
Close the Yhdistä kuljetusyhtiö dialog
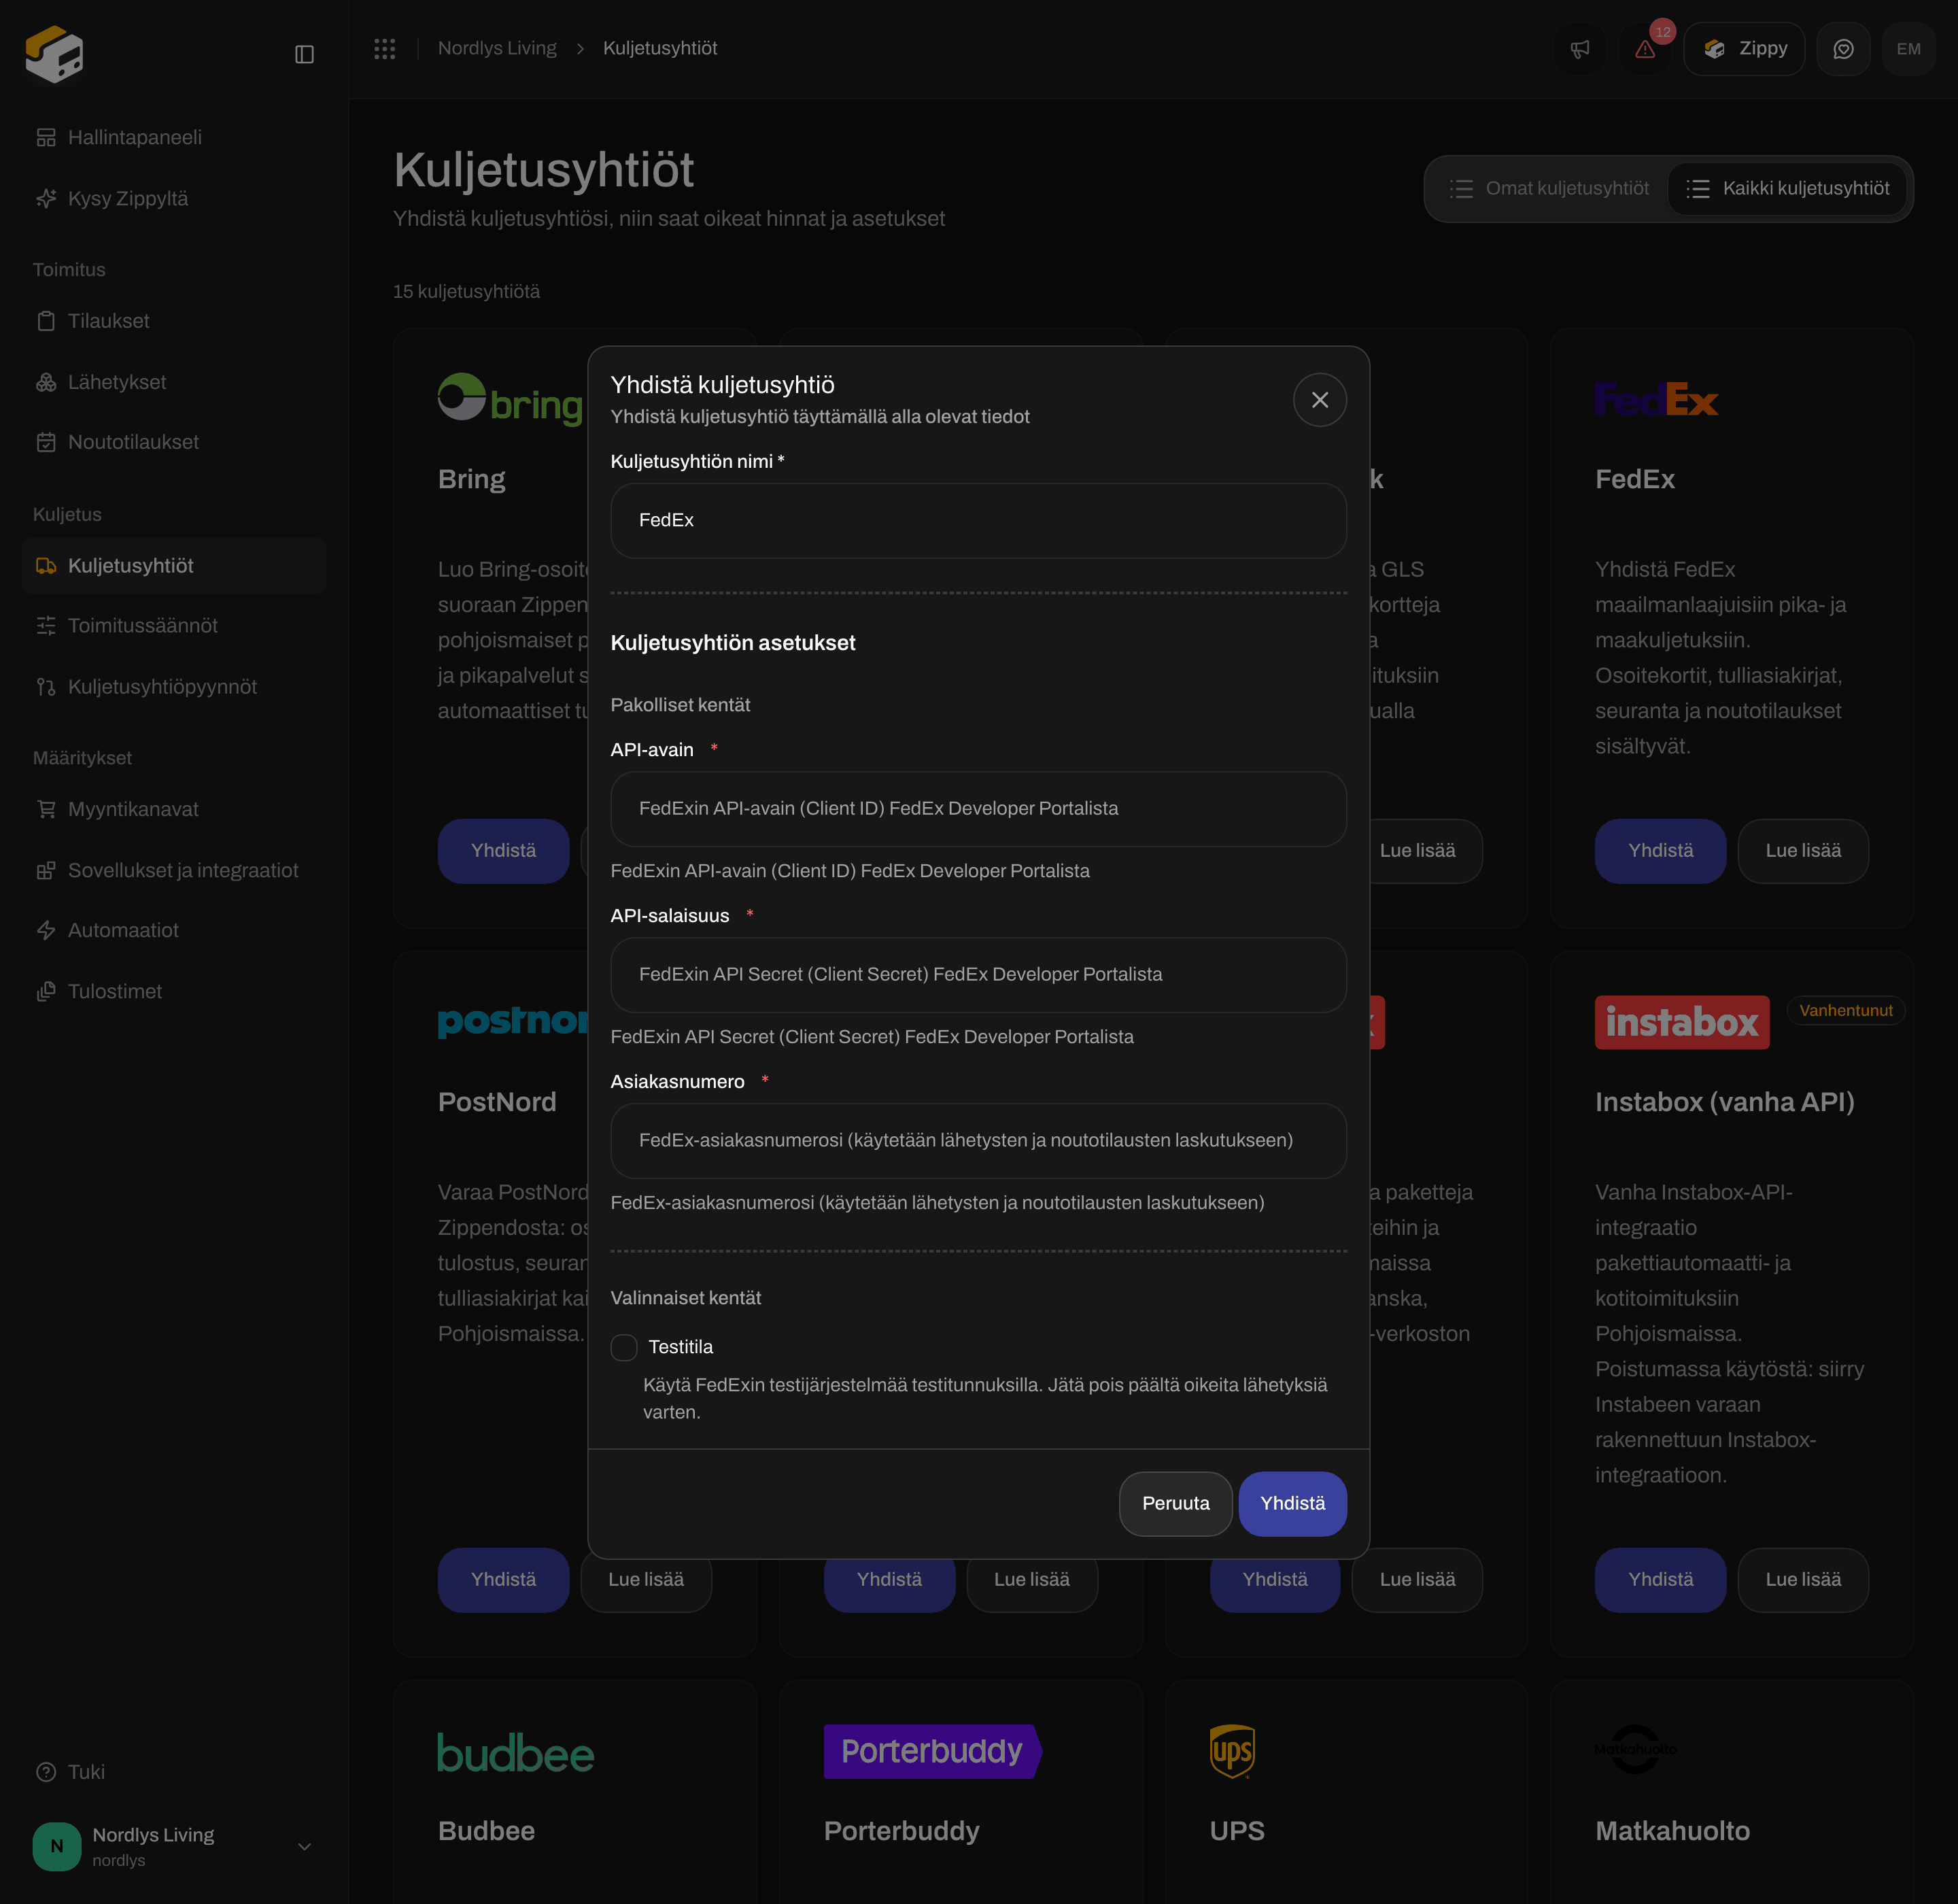click(x=1320, y=400)
